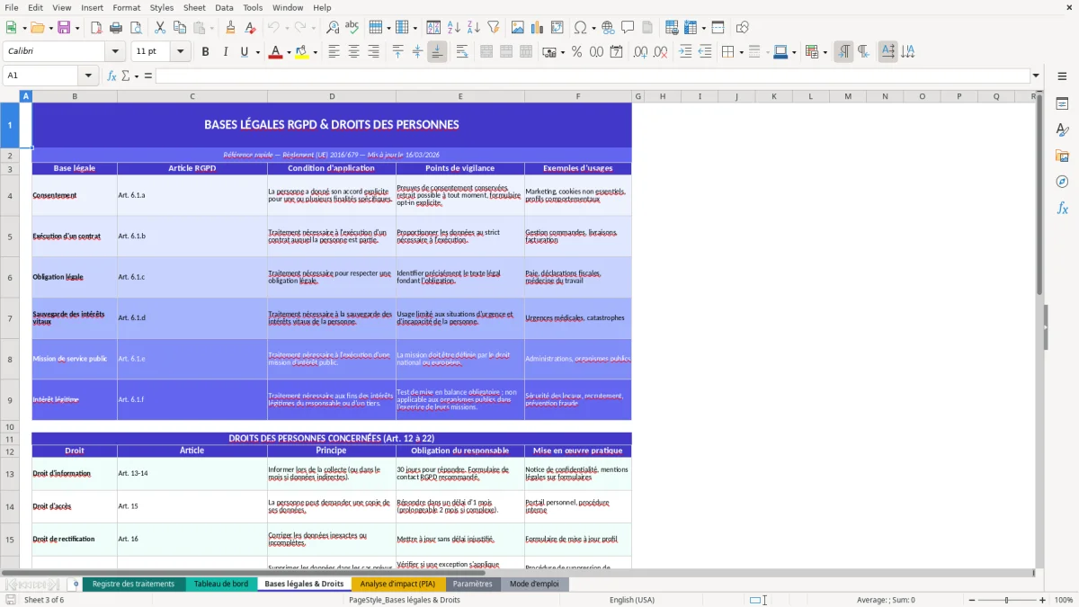The image size is (1079, 607).
Task: Print the document with the printer icon
Action: pyautogui.click(x=115, y=28)
